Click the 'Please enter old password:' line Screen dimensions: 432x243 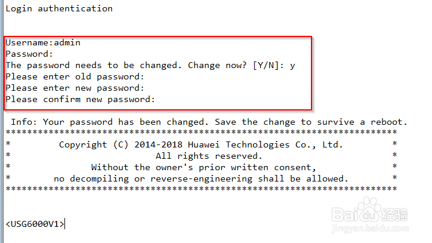pos(75,76)
